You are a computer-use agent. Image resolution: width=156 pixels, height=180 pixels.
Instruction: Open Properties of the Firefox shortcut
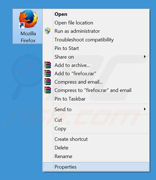pos(96,167)
